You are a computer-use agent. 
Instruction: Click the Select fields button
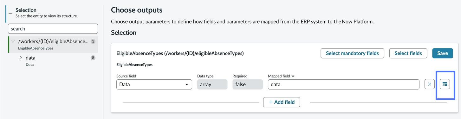coord(408,53)
